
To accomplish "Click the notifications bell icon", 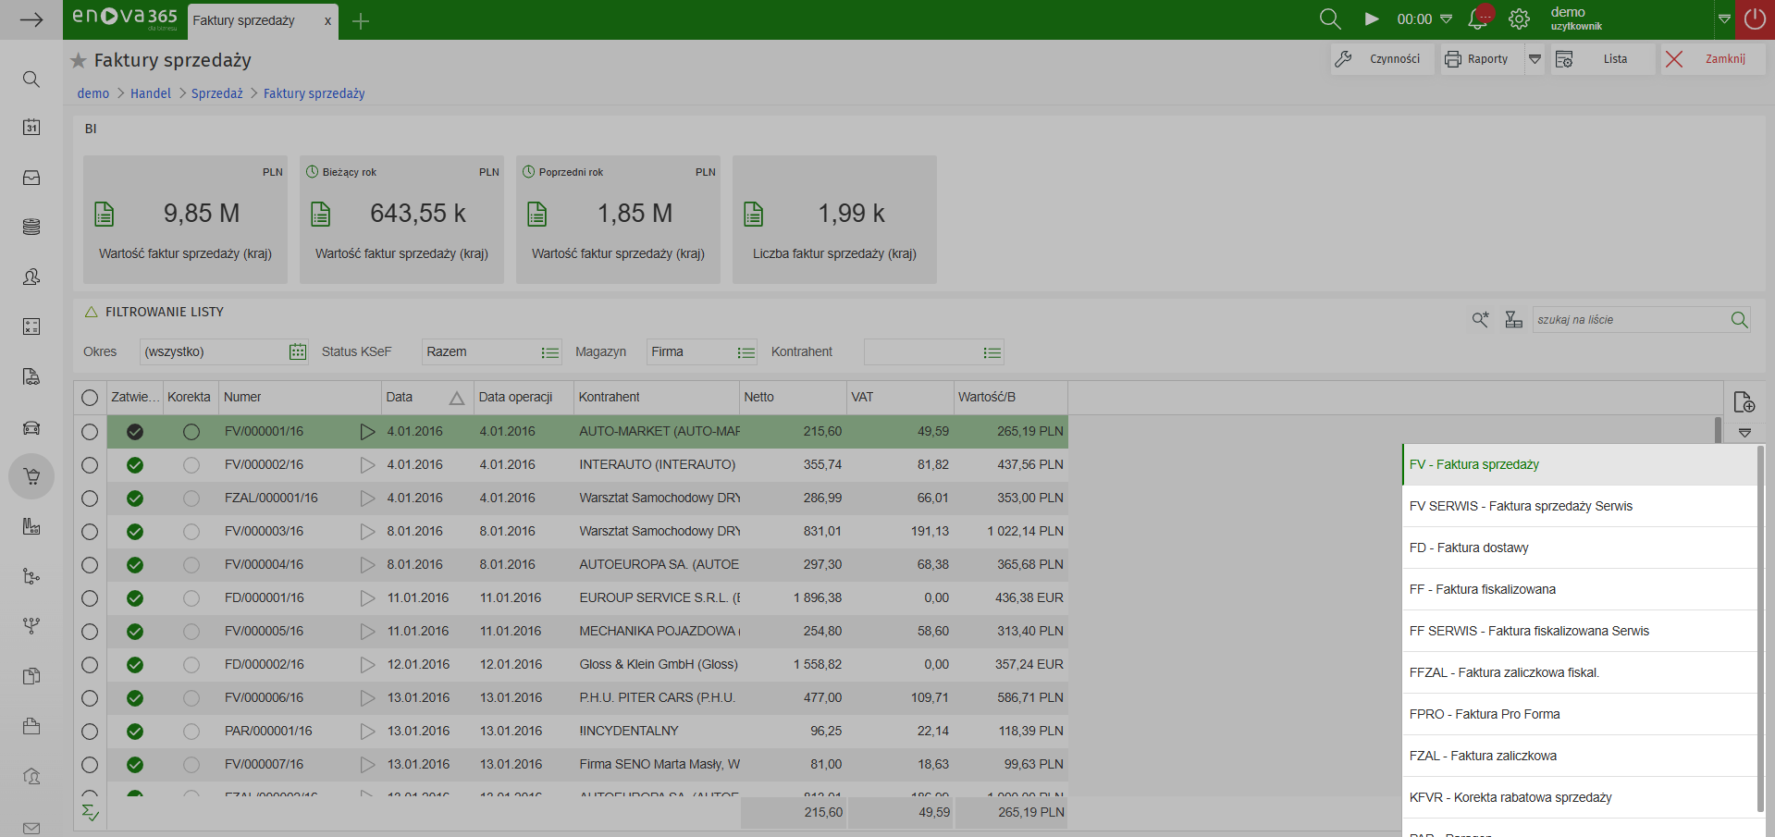I will tap(1478, 19).
